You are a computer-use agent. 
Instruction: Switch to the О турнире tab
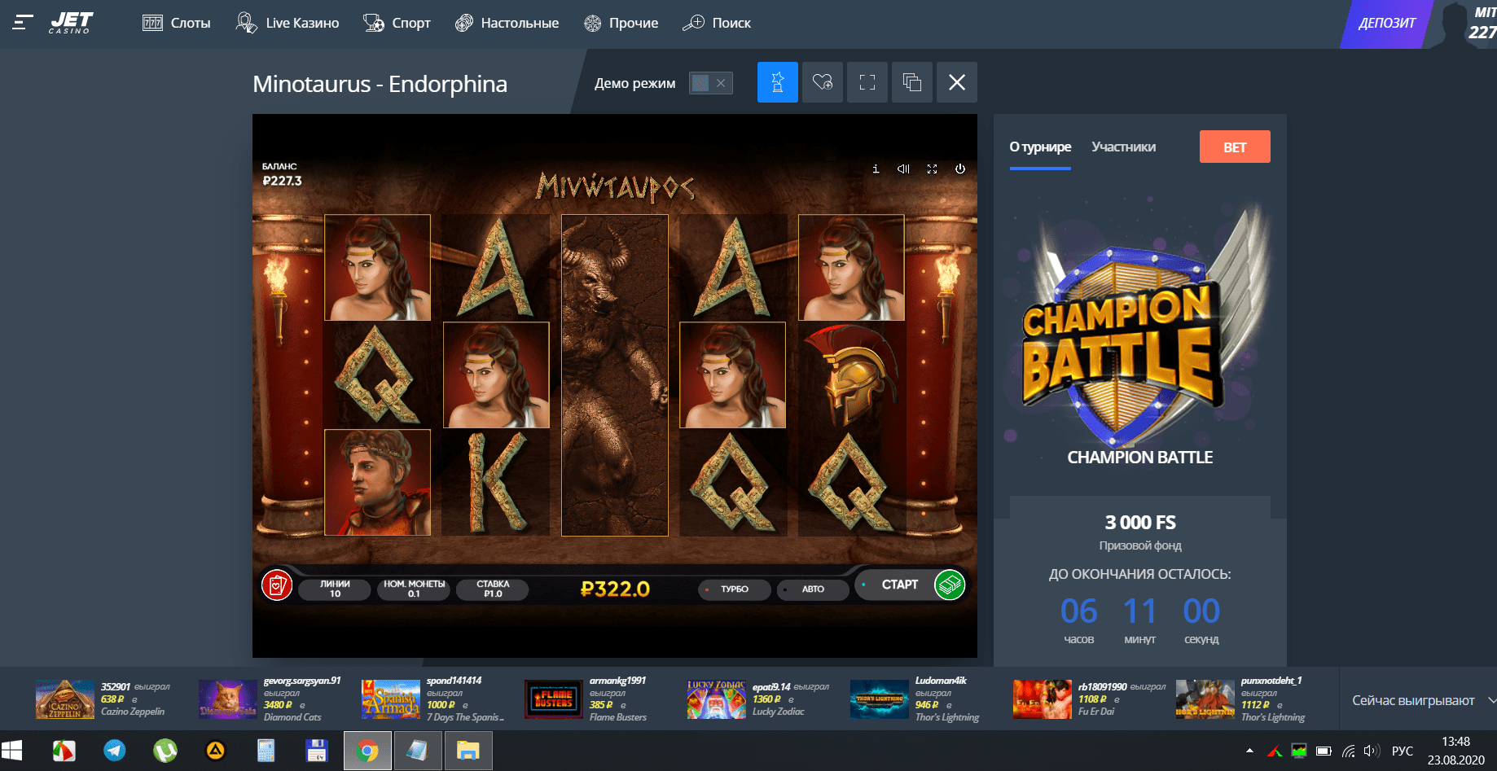tap(1040, 147)
